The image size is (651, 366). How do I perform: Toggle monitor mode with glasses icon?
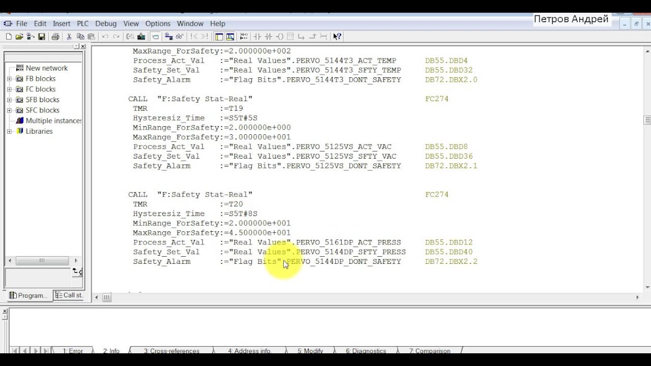[180, 37]
